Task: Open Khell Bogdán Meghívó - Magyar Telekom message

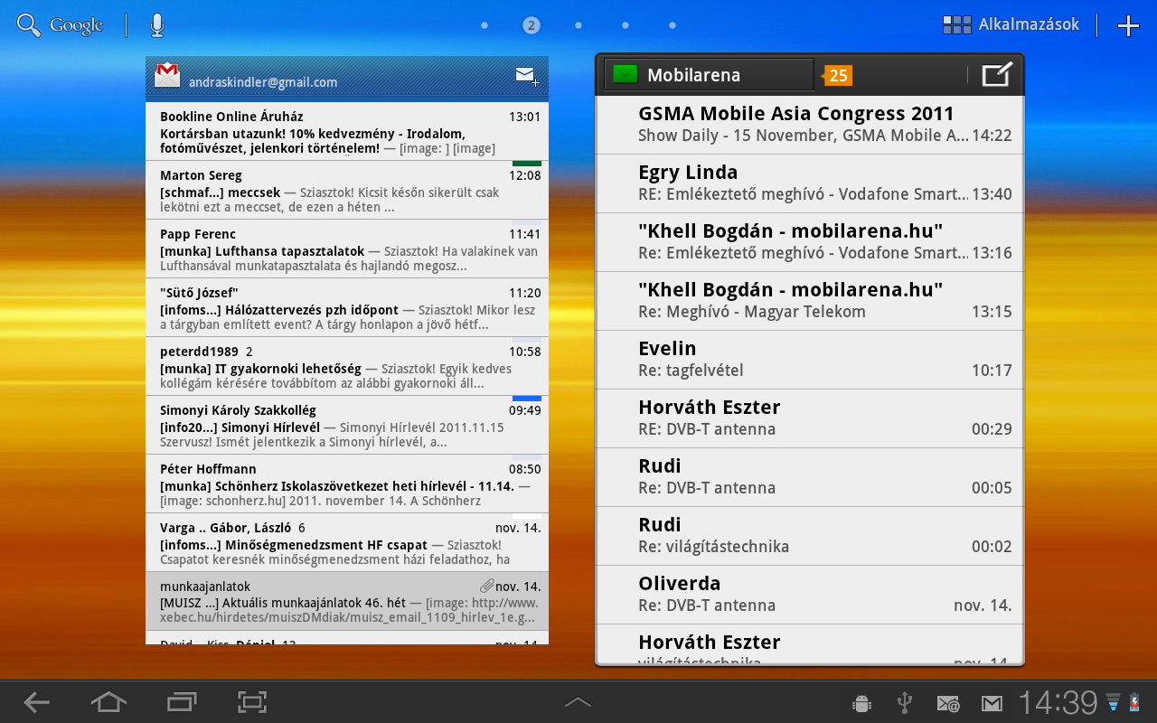Action: pos(810,301)
